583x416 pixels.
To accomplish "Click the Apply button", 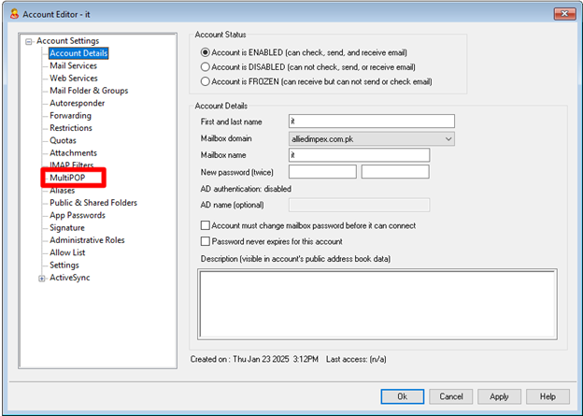I will [x=499, y=396].
